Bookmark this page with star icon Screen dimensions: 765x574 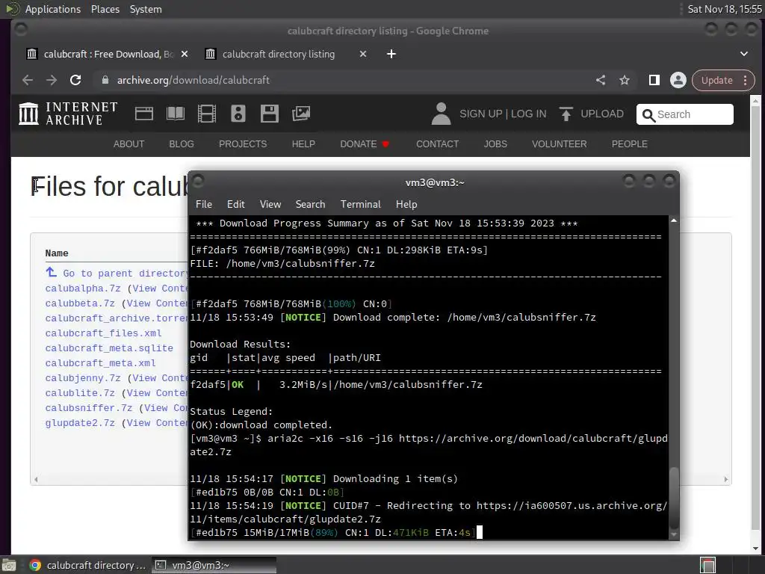click(x=625, y=80)
